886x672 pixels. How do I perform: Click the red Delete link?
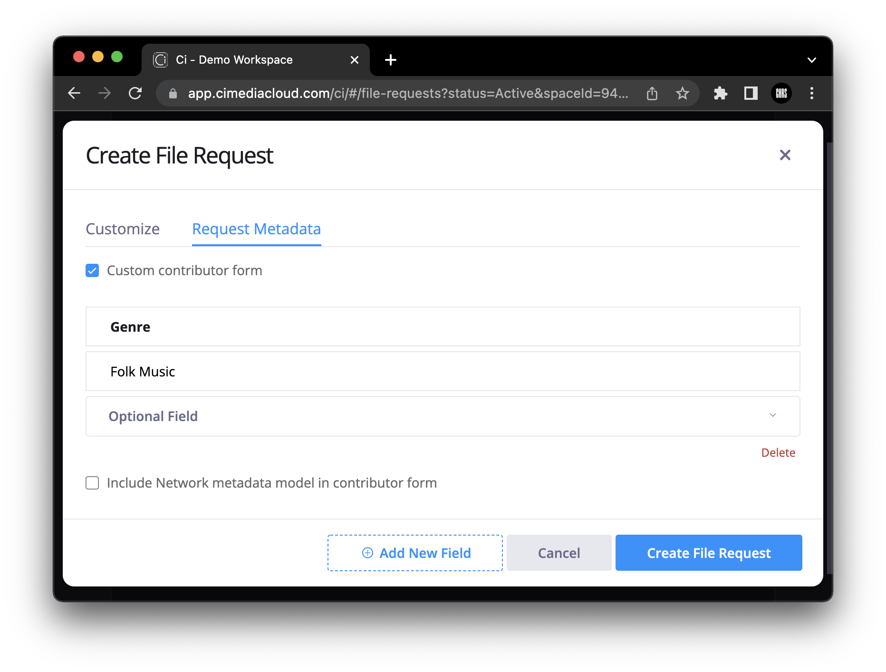tap(778, 452)
